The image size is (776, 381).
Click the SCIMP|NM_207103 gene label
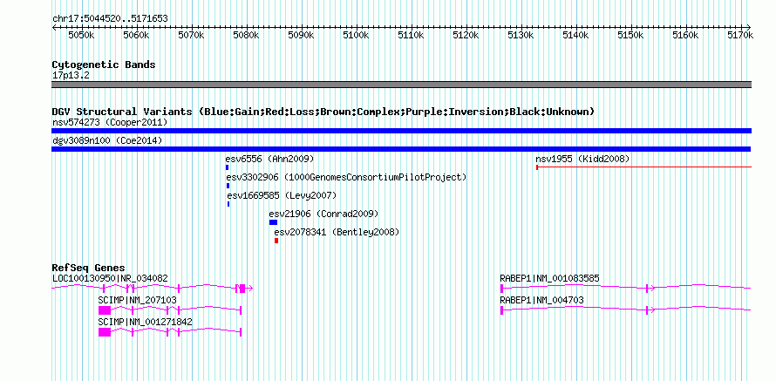click(137, 300)
